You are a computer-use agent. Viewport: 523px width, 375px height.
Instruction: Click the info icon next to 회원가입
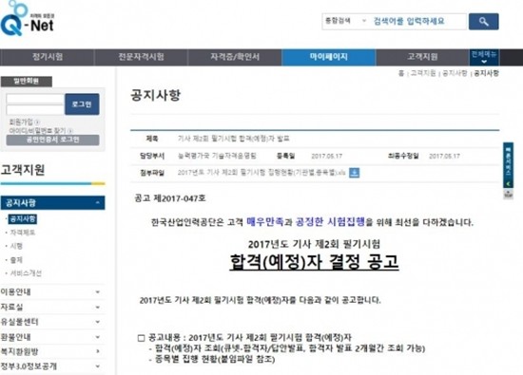coord(37,122)
